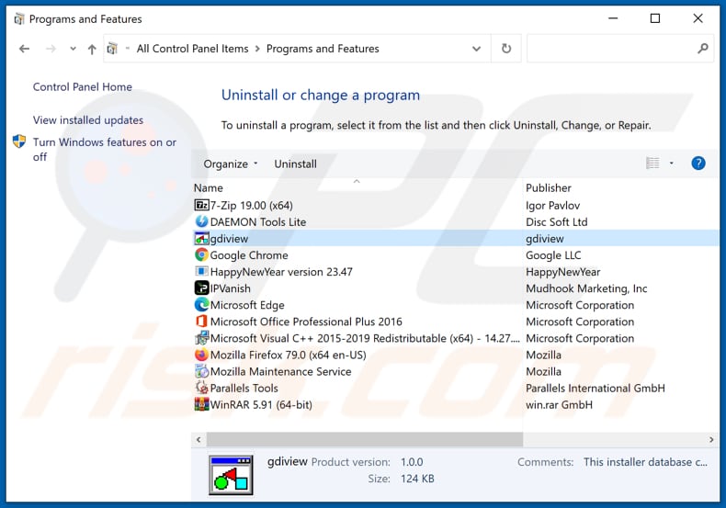Refresh the Programs and Features list
The width and height of the screenshot is (726, 508).
click(x=506, y=48)
